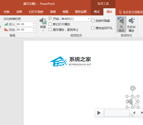
Task: Switch to the 切换 tab
Action: [x=7, y=12]
